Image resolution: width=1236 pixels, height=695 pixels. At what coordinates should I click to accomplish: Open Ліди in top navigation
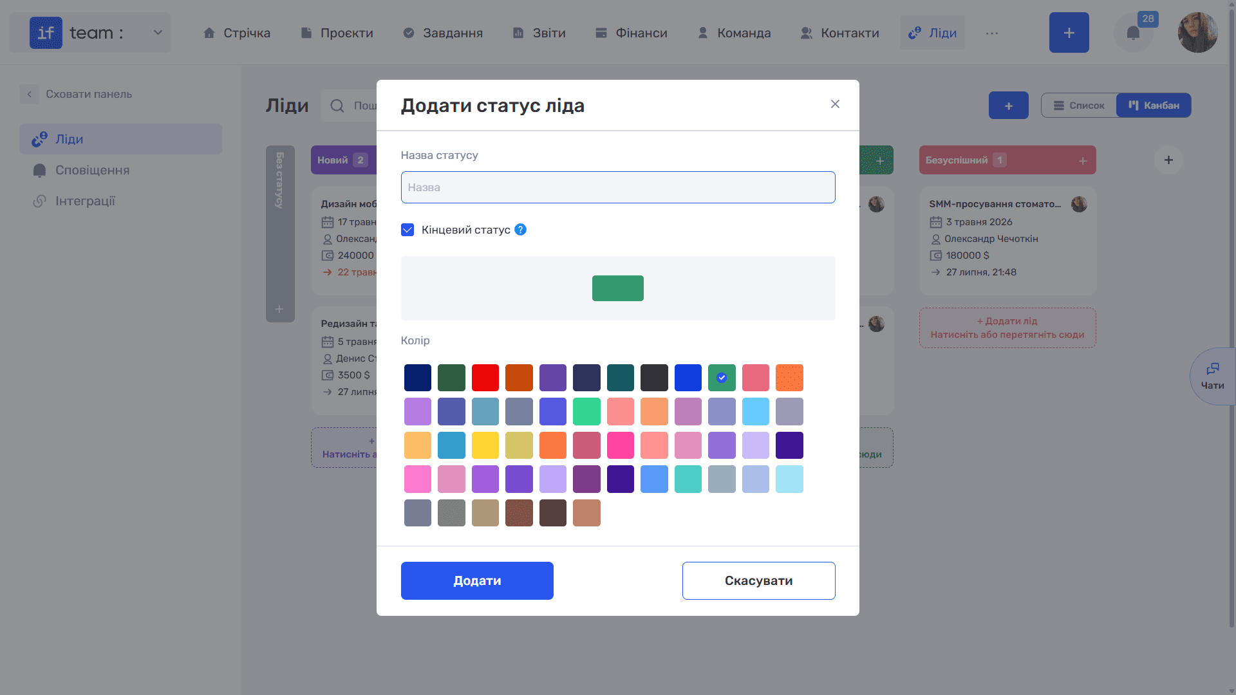click(932, 33)
